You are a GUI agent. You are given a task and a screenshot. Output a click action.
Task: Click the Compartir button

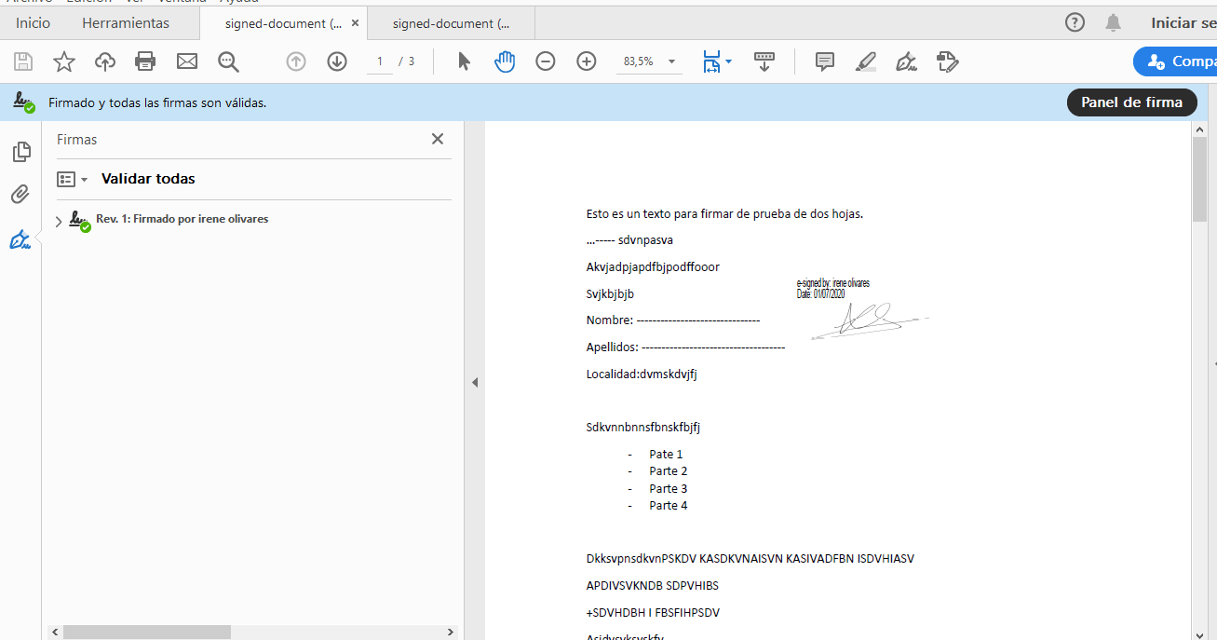tap(1175, 61)
